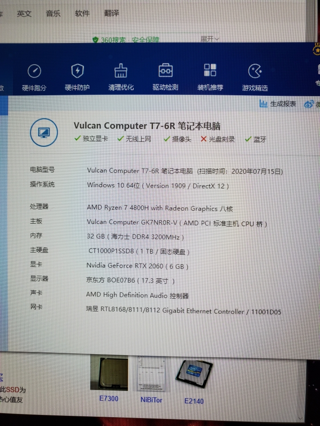This screenshot has width=320, height=426.
Task: Click the 主硬盘 row label
Action: coord(39,250)
